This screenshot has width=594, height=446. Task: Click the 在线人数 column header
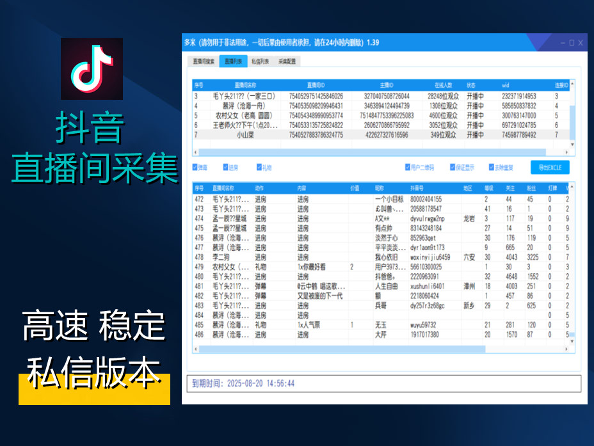(x=443, y=85)
